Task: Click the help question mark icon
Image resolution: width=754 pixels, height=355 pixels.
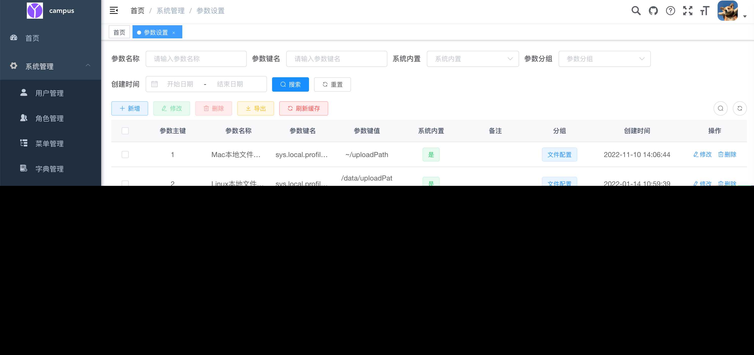Action: coord(670,11)
